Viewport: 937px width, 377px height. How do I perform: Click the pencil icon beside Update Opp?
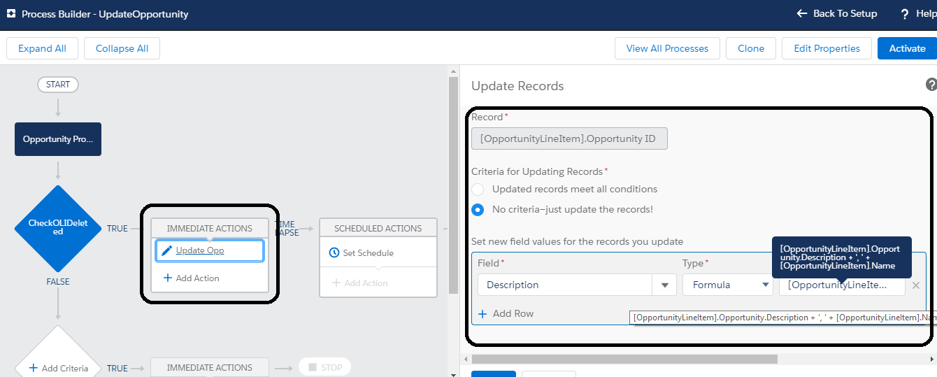[x=166, y=250]
